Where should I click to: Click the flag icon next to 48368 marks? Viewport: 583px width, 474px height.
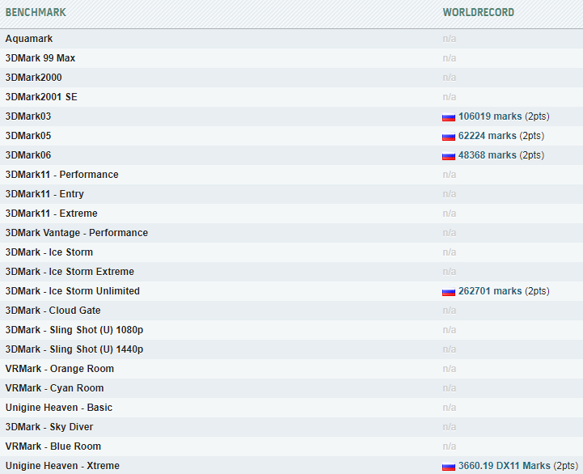click(448, 156)
